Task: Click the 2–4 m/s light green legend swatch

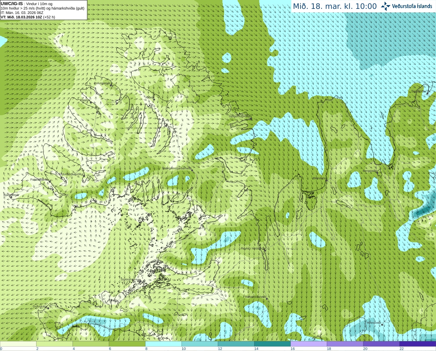Action: tap(54, 344)
